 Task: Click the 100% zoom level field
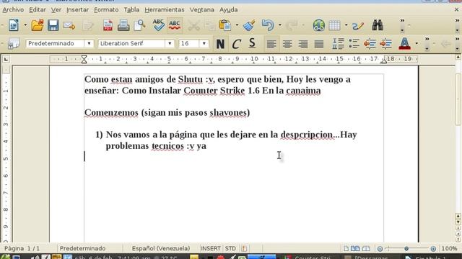click(449, 248)
